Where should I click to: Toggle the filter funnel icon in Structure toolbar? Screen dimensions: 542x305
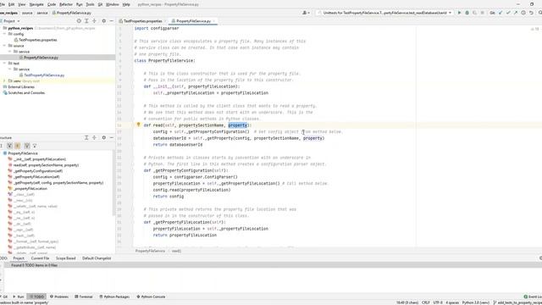pos(35,146)
